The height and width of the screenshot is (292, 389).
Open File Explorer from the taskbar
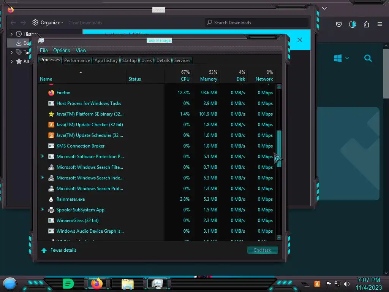click(x=128, y=284)
